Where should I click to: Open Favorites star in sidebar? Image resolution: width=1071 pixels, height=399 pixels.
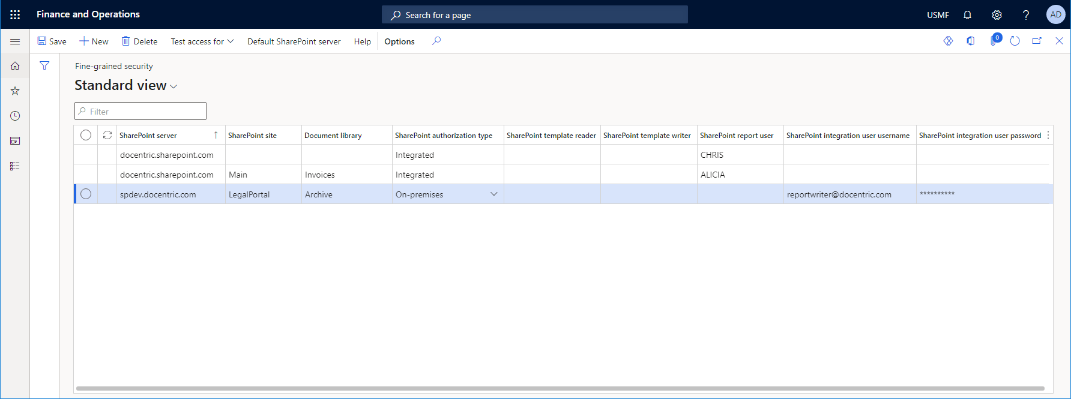pos(15,91)
